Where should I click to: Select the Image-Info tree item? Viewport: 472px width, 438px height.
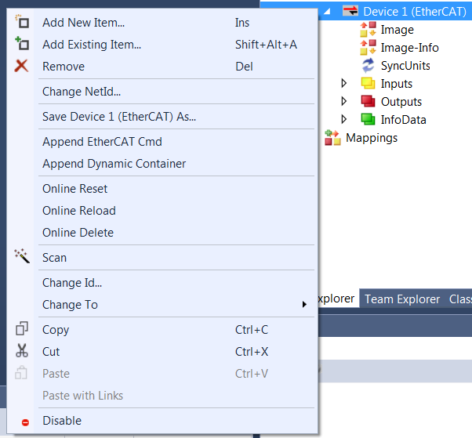click(410, 48)
